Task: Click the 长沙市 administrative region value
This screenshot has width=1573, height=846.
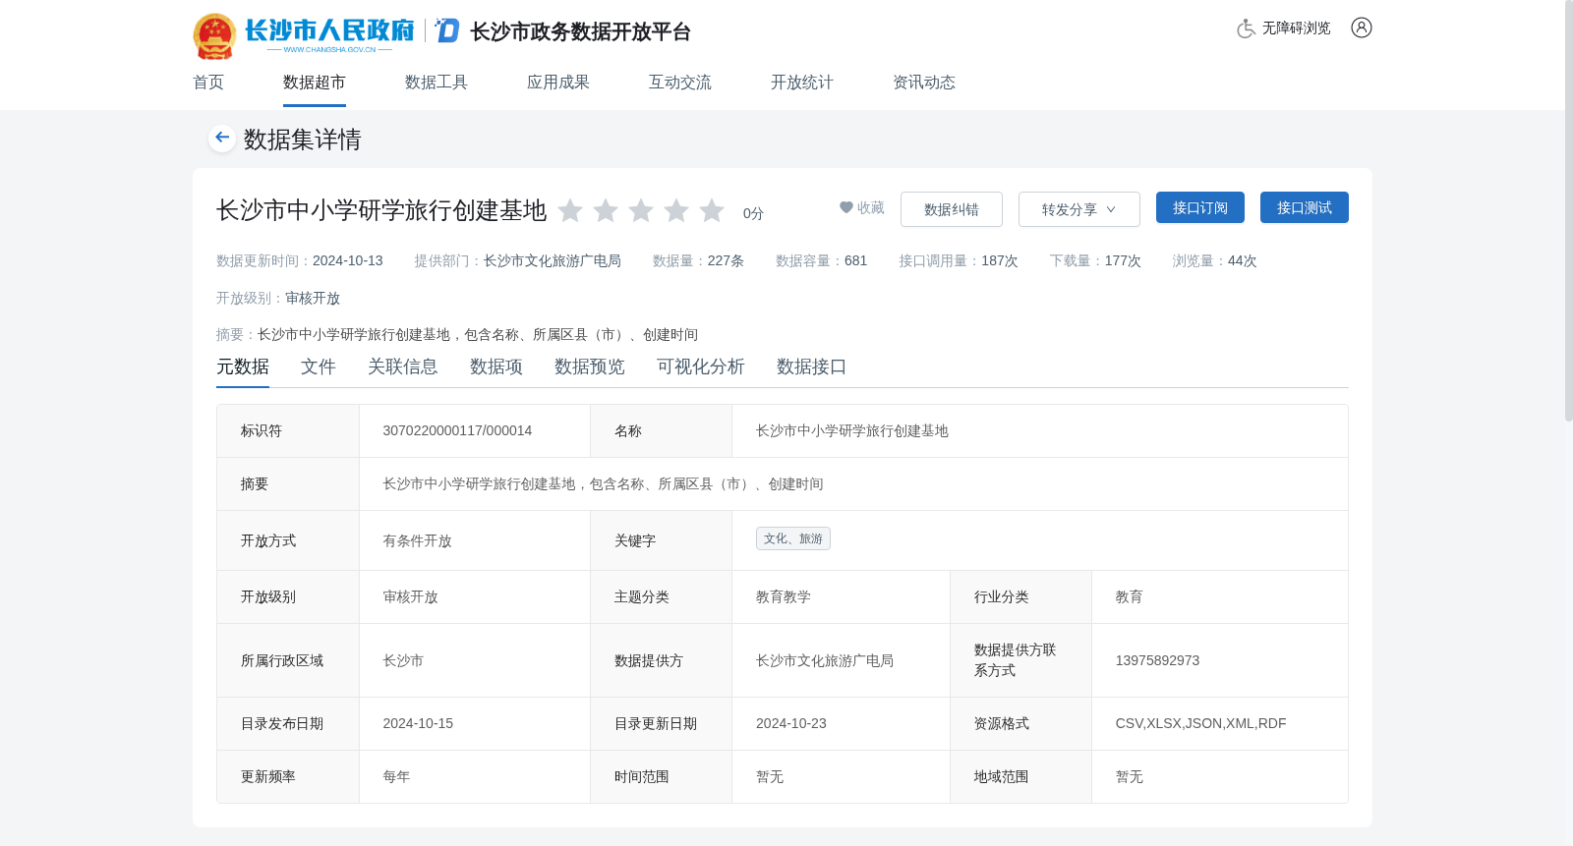Action: coord(403,660)
